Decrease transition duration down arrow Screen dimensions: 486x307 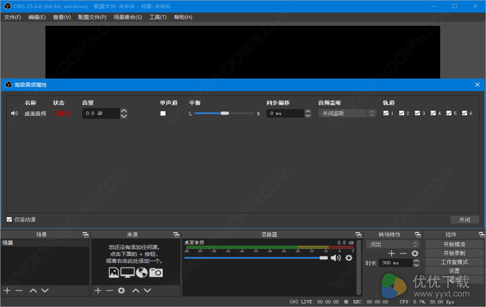tap(416, 265)
